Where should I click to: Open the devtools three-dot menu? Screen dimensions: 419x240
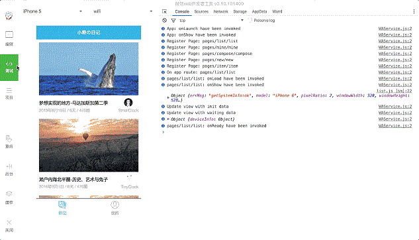[414, 11]
